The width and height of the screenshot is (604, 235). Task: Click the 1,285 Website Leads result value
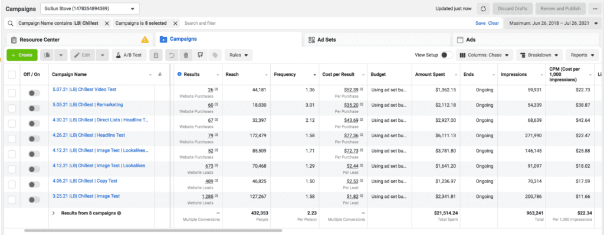(208, 196)
